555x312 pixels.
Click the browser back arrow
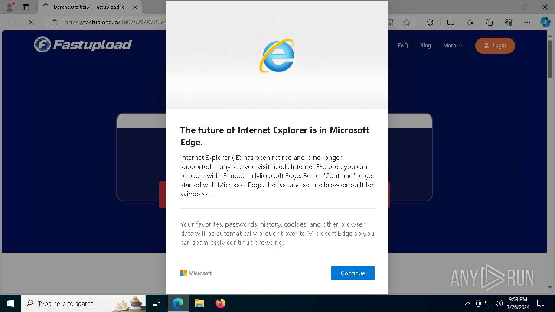click(x=12, y=22)
